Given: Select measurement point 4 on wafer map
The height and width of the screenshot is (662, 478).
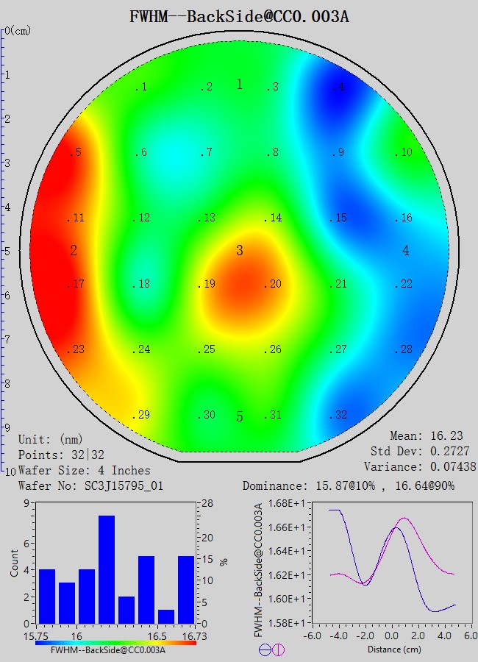Looking at the screenshot, I should pyautogui.click(x=338, y=88).
